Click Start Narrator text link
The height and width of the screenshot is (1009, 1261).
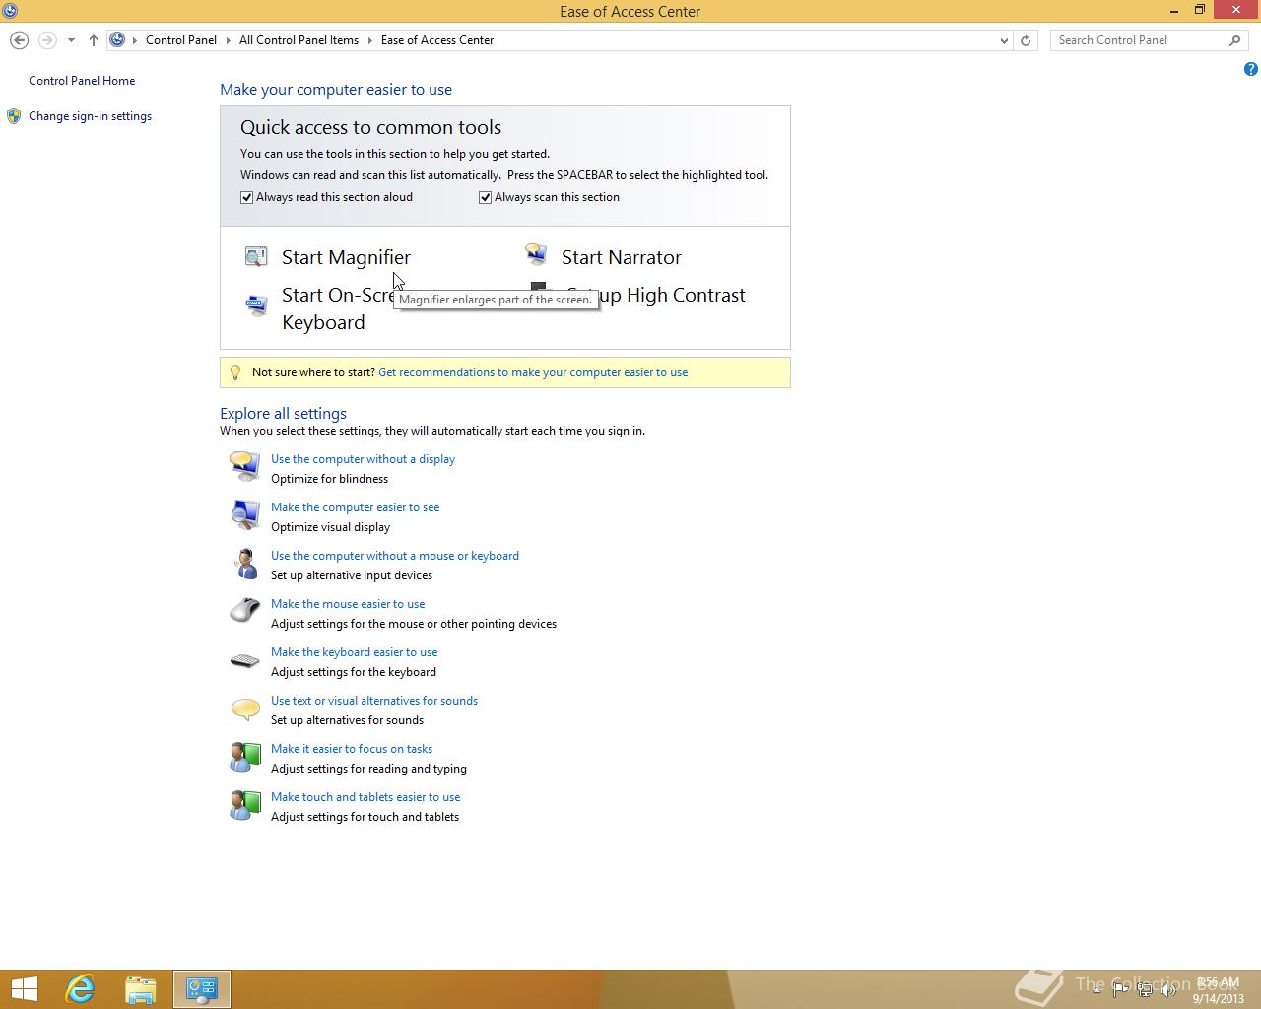[622, 257]
